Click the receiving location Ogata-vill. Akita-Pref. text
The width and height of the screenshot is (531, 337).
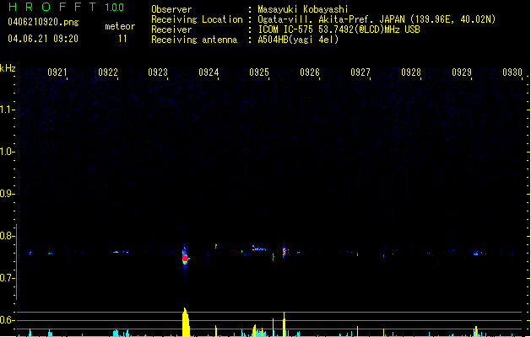point(377,19)
